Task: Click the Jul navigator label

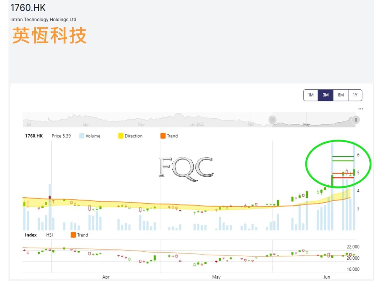Action: [29, 124]
